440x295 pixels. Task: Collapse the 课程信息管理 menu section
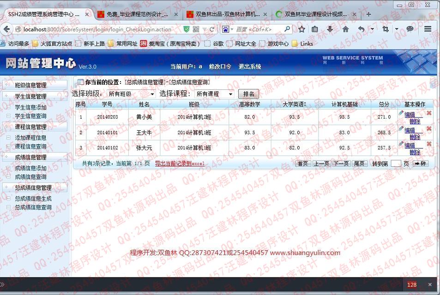pyautogui.click(x=35, y=127)
